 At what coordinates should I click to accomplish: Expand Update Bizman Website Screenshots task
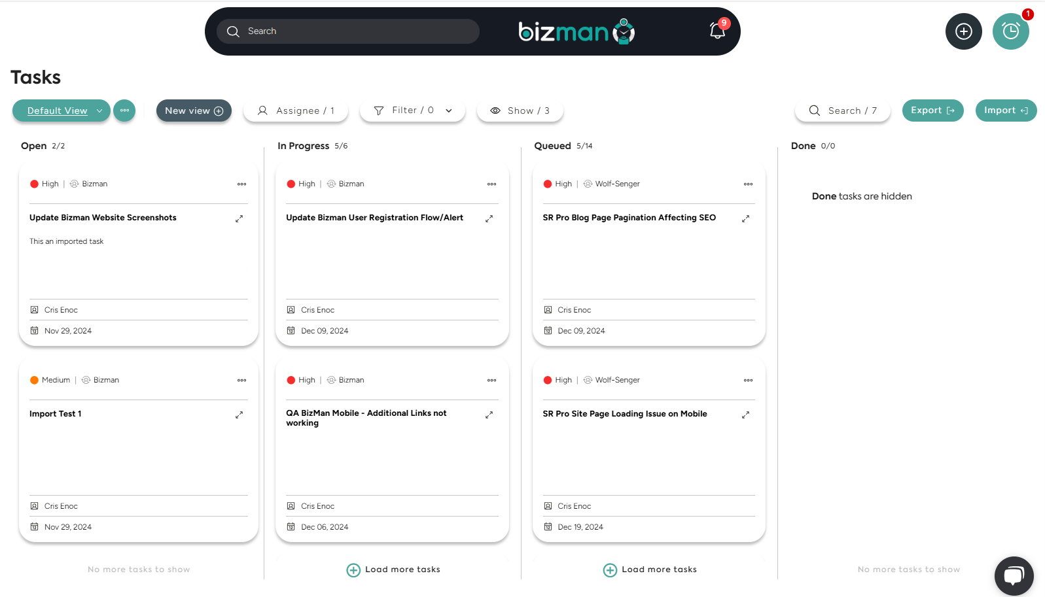pos(239,219)
